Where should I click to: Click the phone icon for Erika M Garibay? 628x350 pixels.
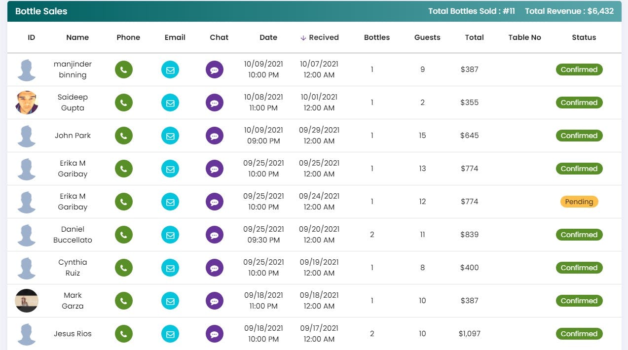point(123,169)
